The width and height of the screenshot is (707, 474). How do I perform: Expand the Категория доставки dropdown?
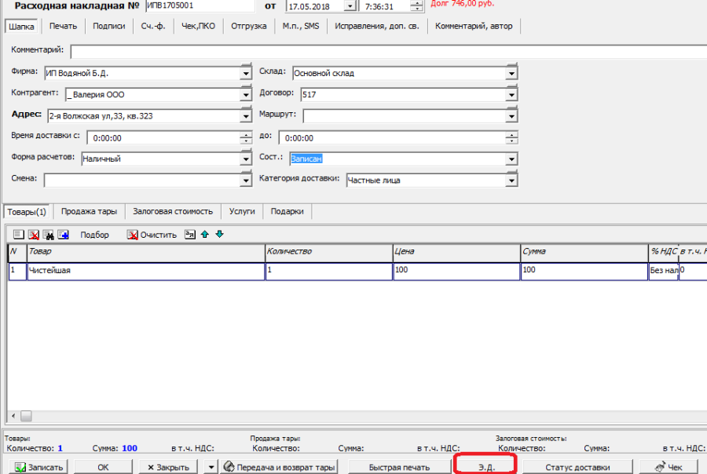[x=511, y=180]
